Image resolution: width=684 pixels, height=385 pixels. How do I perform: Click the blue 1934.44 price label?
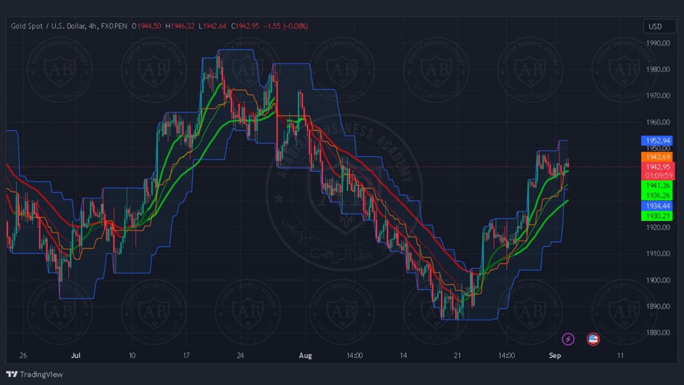pyautogui.click(x=657, y=206)
